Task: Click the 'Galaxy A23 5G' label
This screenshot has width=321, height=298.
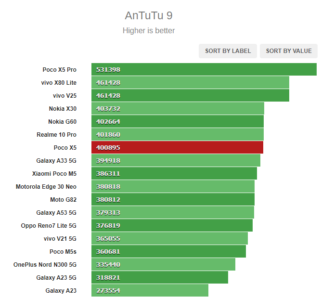Action: 56,278
